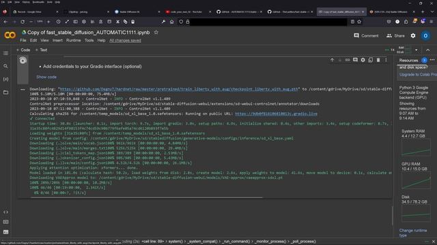Clear the cell output icon

(23, 89)
